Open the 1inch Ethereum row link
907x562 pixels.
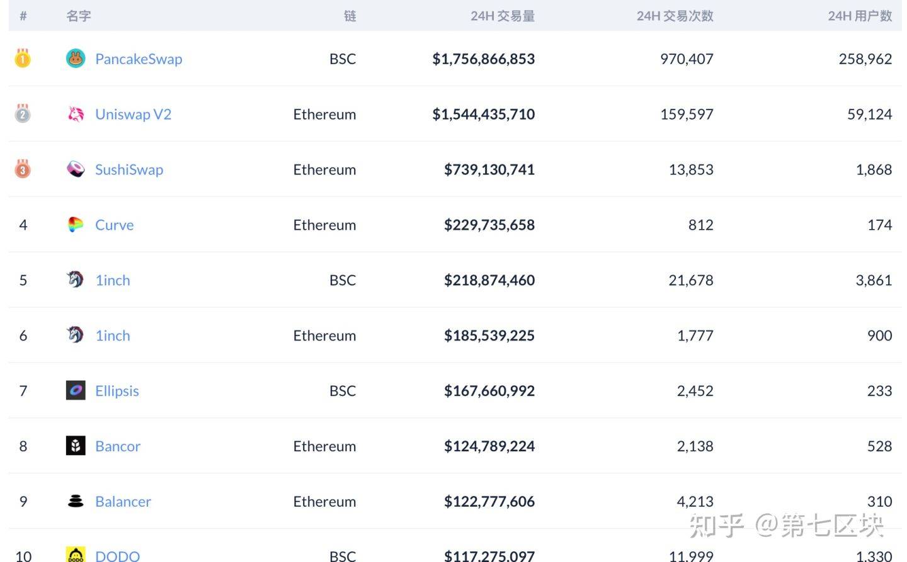[x=113, y=336]
